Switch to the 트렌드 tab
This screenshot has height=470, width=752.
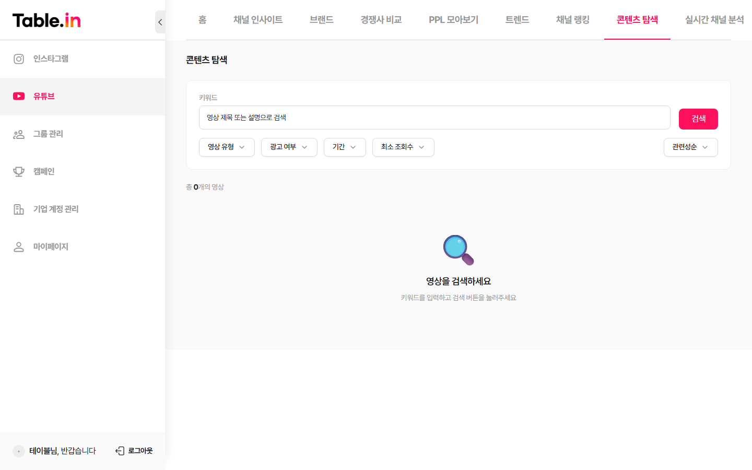pos(517,20)
